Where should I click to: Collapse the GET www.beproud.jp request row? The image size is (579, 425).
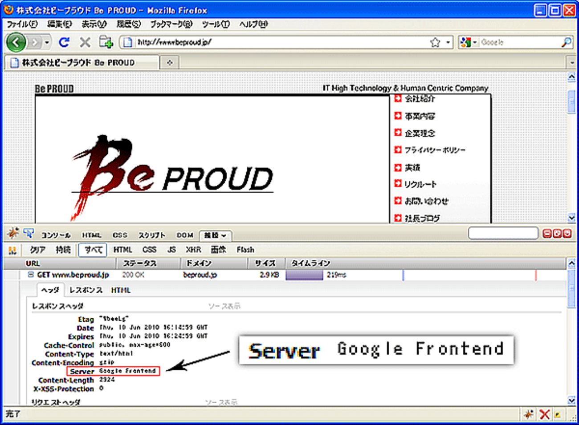point(31,275)
